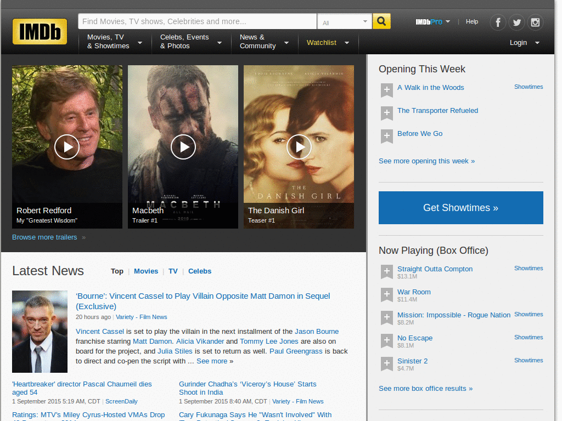
Task: Open See more opening this week
Action: coord(426,161)
